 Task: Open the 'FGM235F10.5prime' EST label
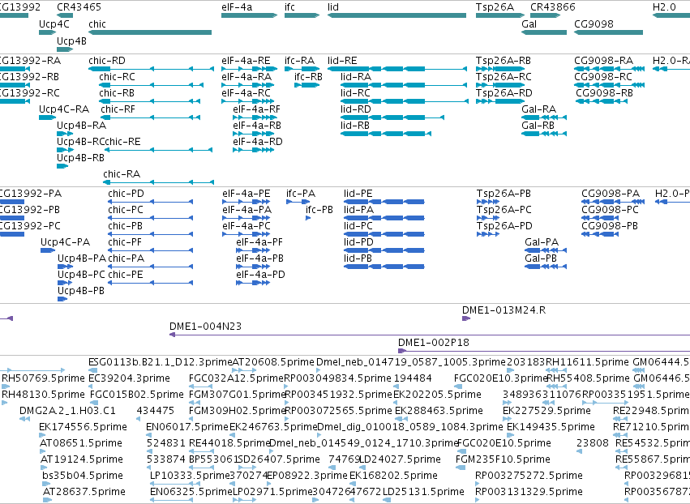[x=503, y=459]
